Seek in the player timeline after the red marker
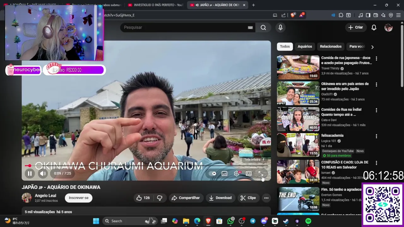 coord(150,166)
